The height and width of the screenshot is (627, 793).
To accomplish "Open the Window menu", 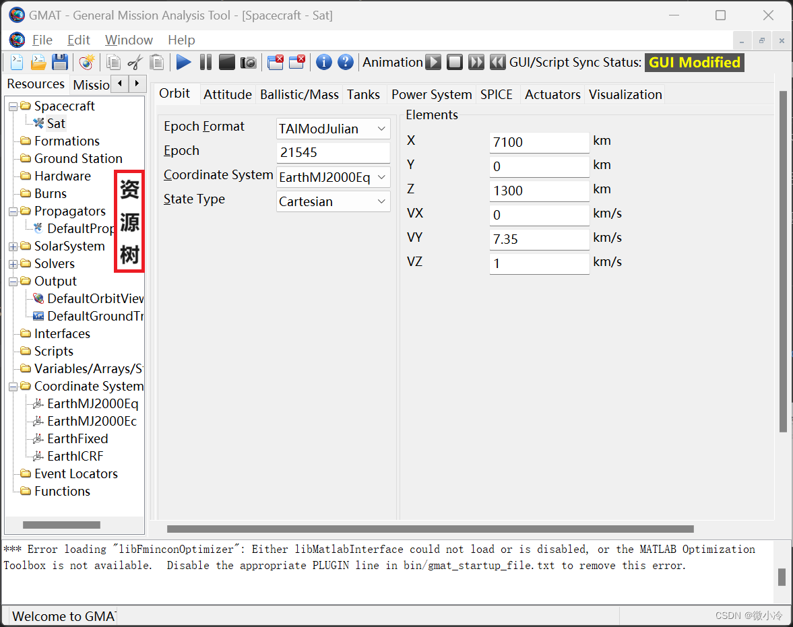I will click(129, 40).
